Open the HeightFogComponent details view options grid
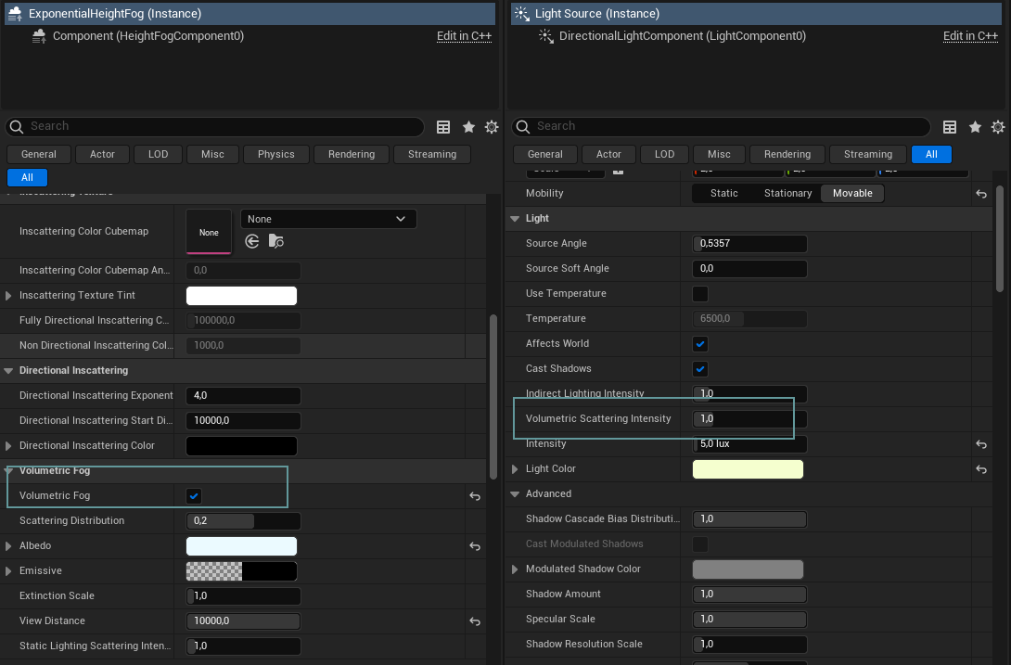The width and height of the screenshot is (1011, 665). tap(443, 127)
